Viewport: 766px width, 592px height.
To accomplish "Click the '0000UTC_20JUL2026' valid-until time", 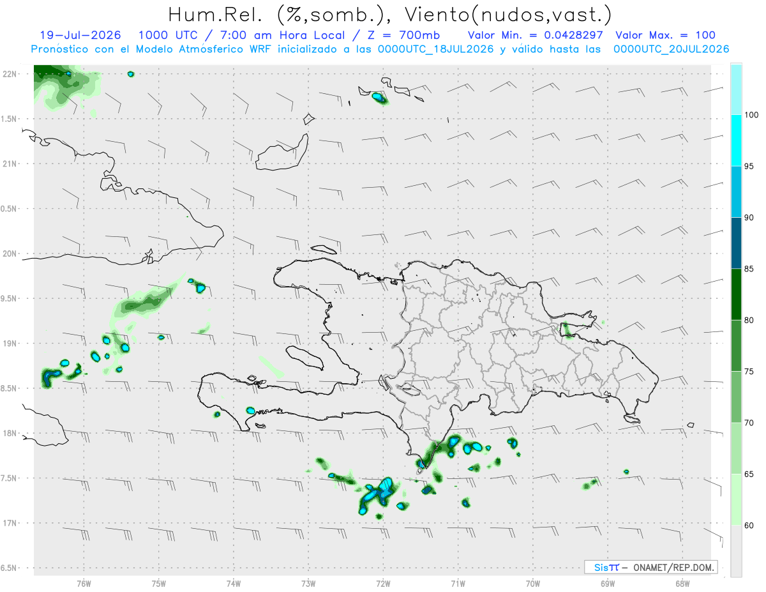I will [672, 49].
